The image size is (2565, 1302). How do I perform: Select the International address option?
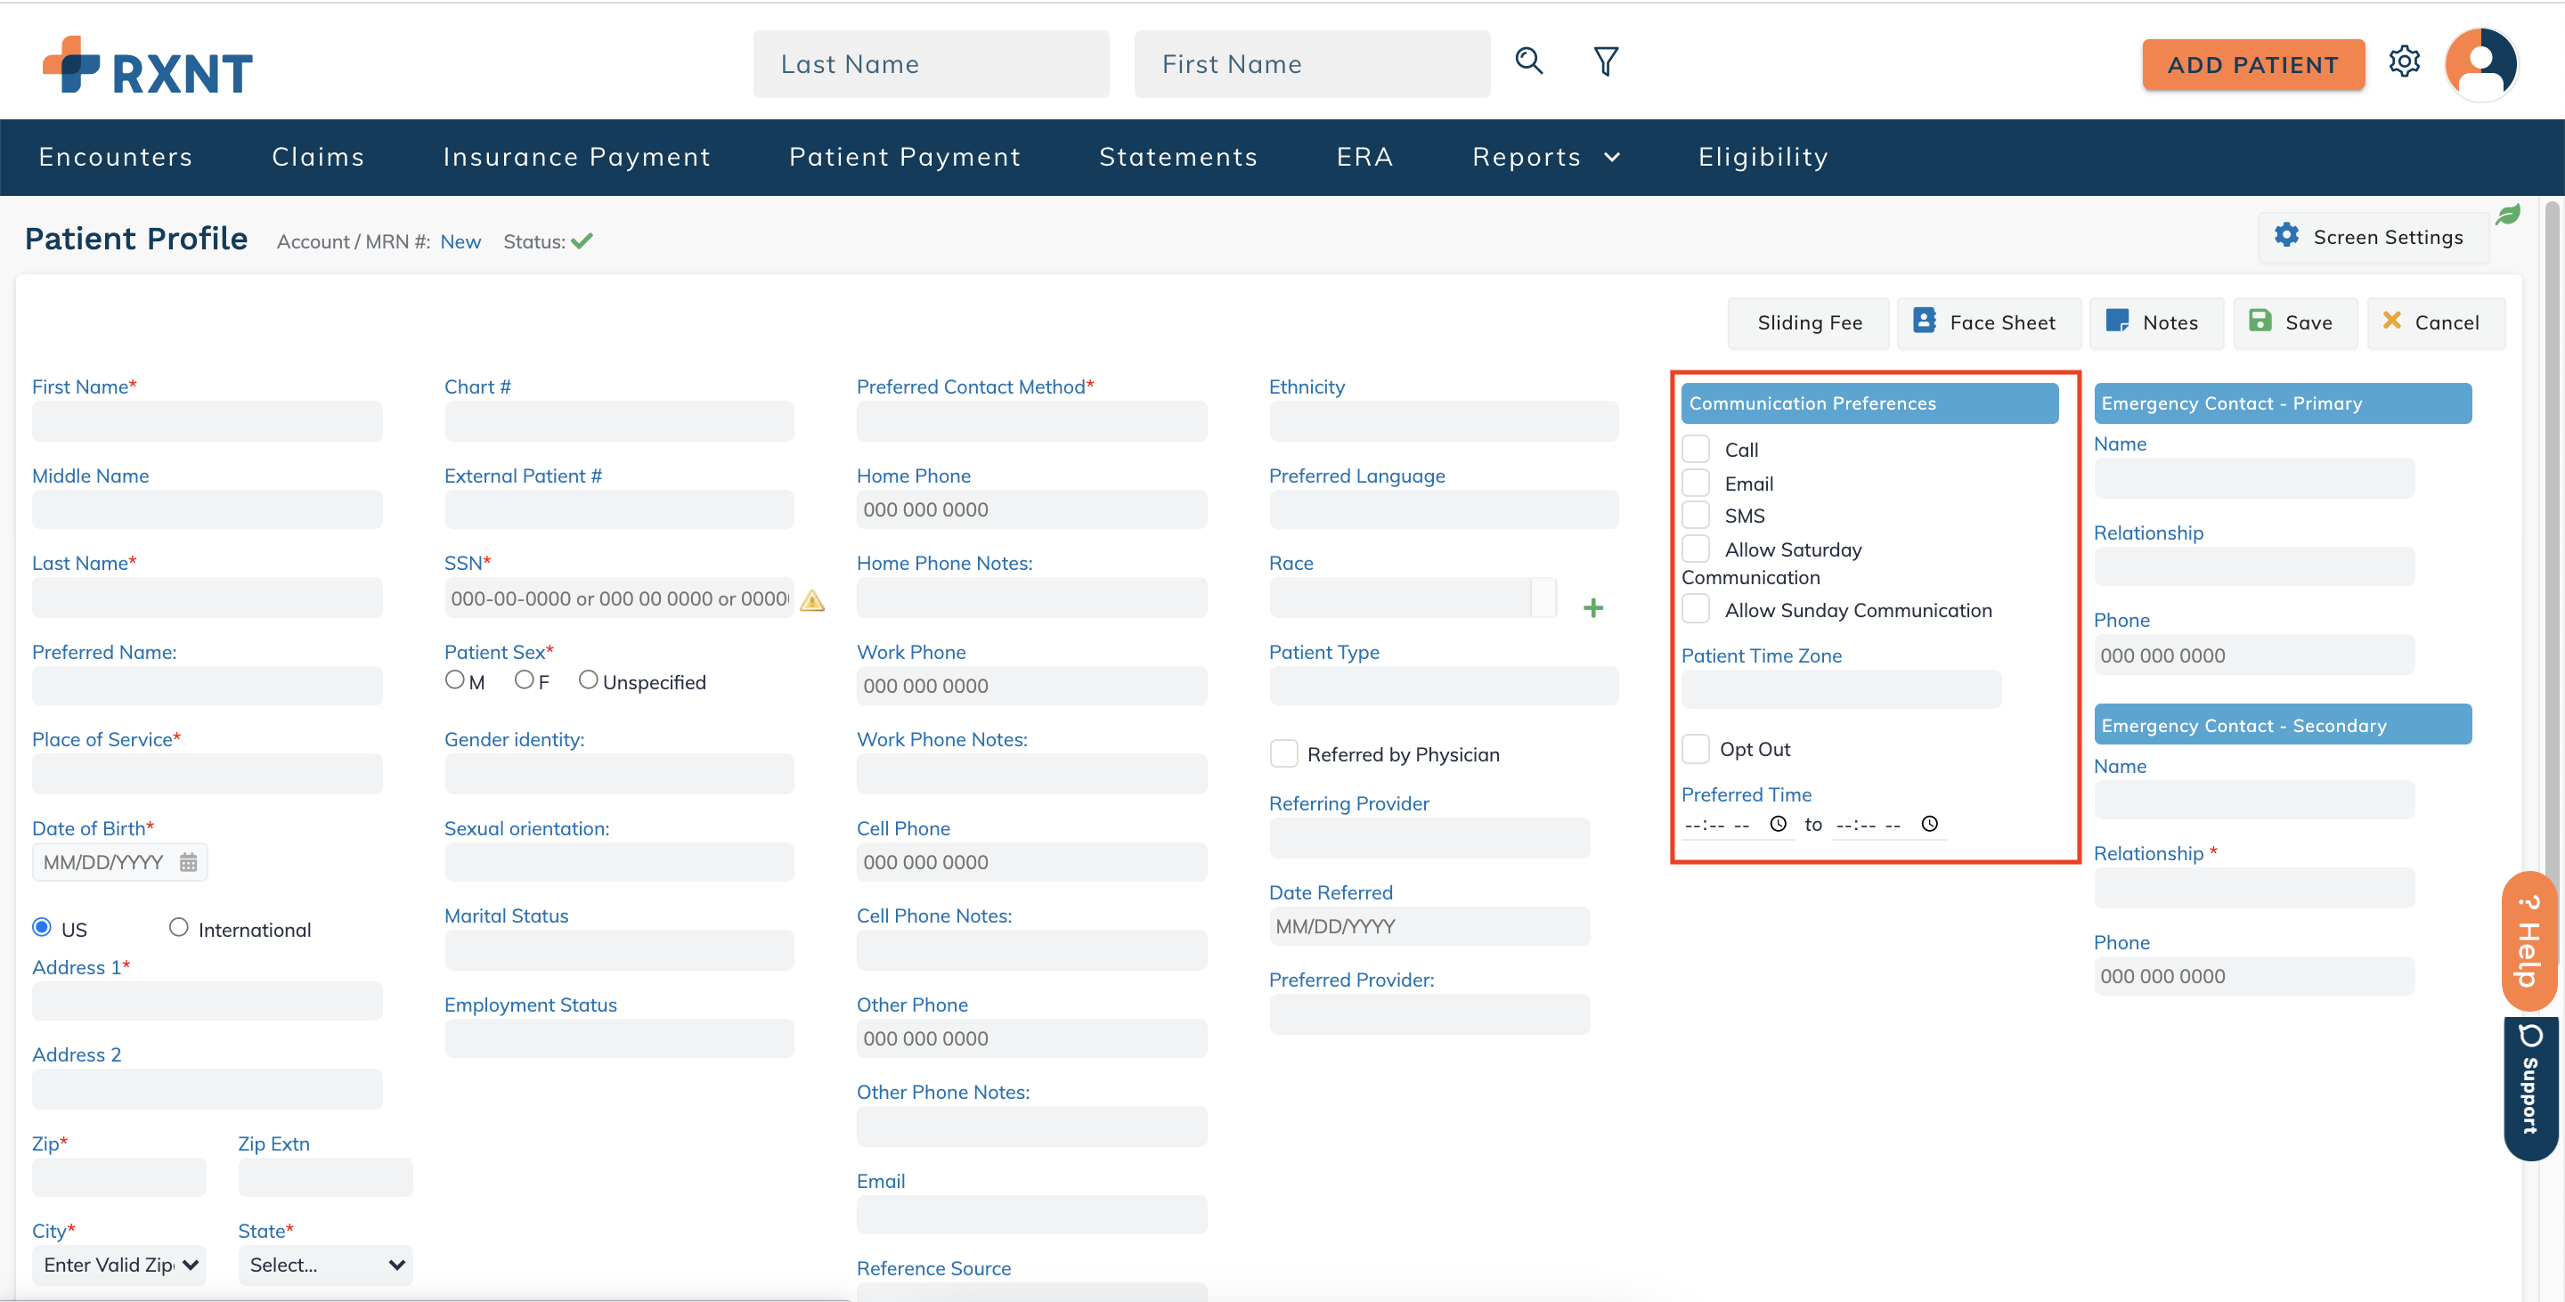[x=178, y=928]
